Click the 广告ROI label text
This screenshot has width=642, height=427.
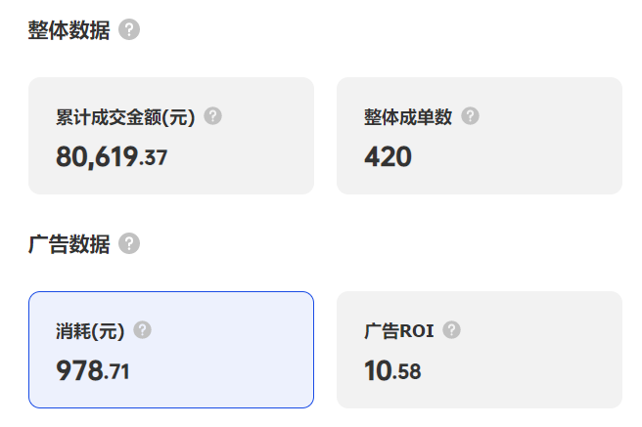[x=399, y=331]
